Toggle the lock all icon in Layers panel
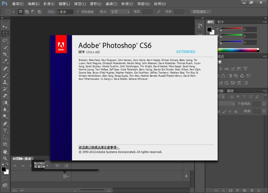This screenshot has width=268, height=193. (236, 111)
